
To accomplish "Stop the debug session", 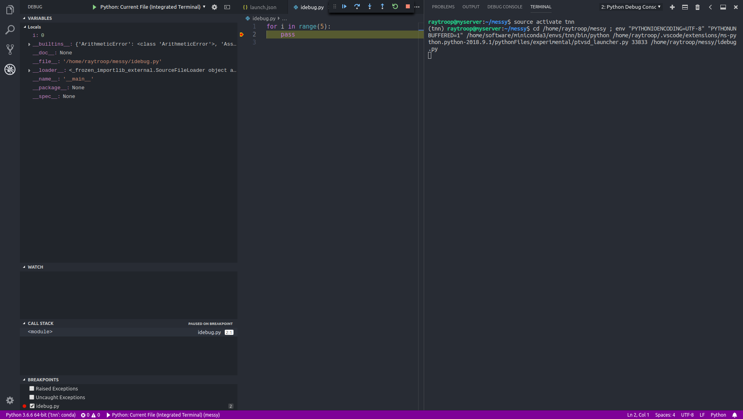I will 407,6.
